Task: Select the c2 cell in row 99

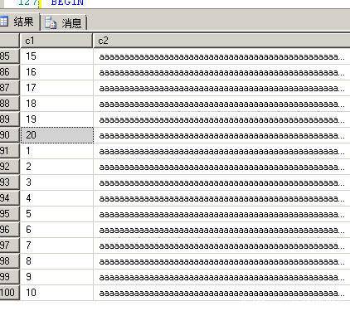Action: coord(221,277)
